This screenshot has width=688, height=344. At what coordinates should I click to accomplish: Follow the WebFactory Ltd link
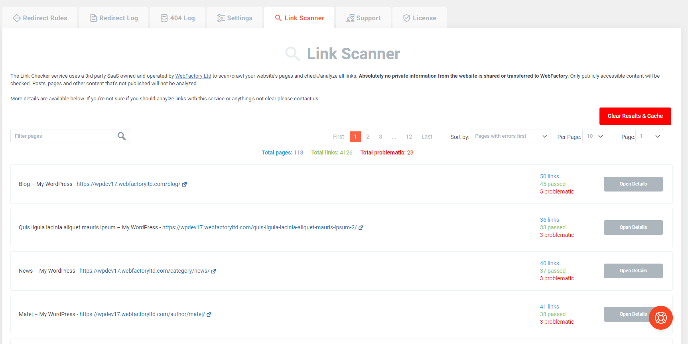coord(193,76)
